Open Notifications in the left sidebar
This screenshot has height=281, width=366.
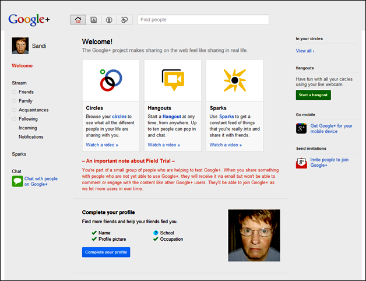pos(31,137)
